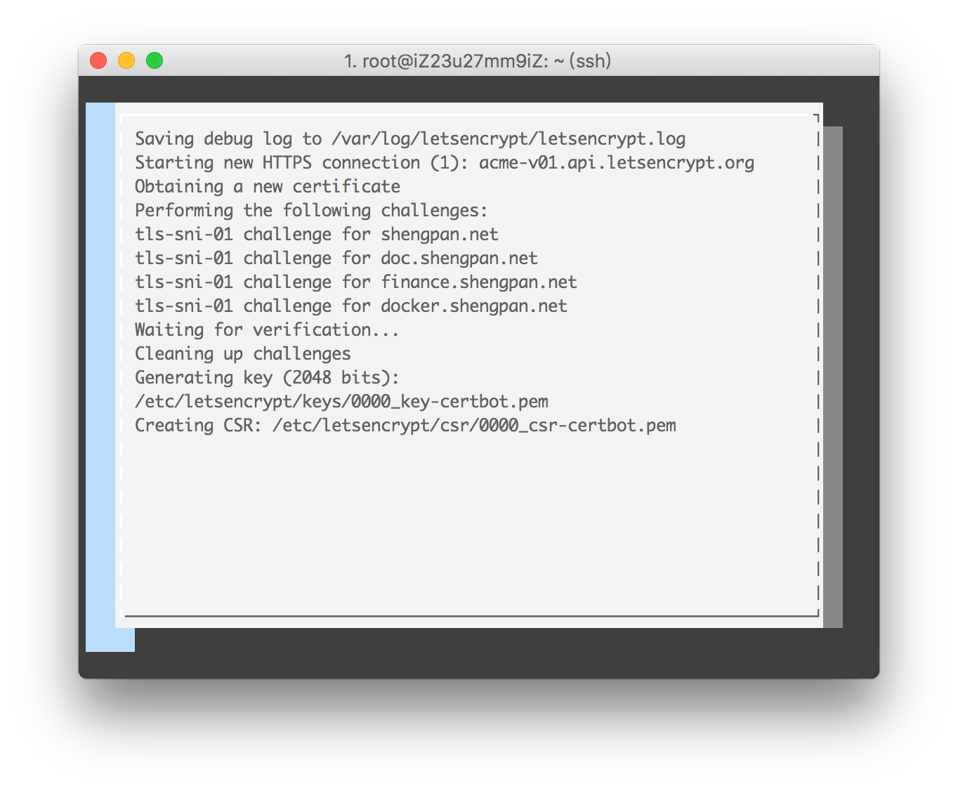Maximize terminal using the green button
The image size is (958, 791).
click(155, 60)
